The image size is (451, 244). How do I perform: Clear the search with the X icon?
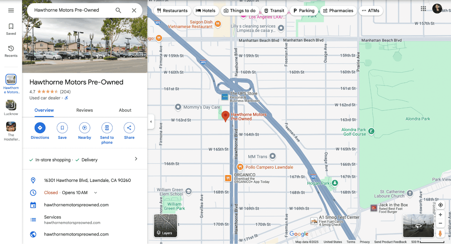pyautogui.click(x=134, y=10)
